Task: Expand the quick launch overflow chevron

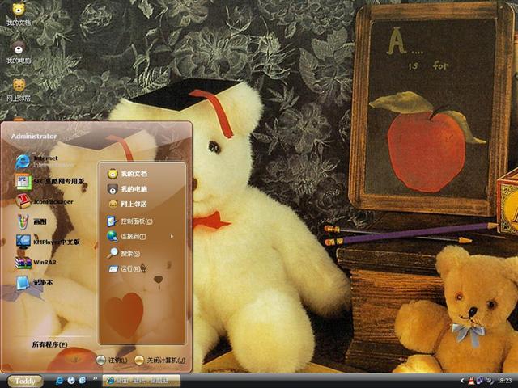Action: 96,379
